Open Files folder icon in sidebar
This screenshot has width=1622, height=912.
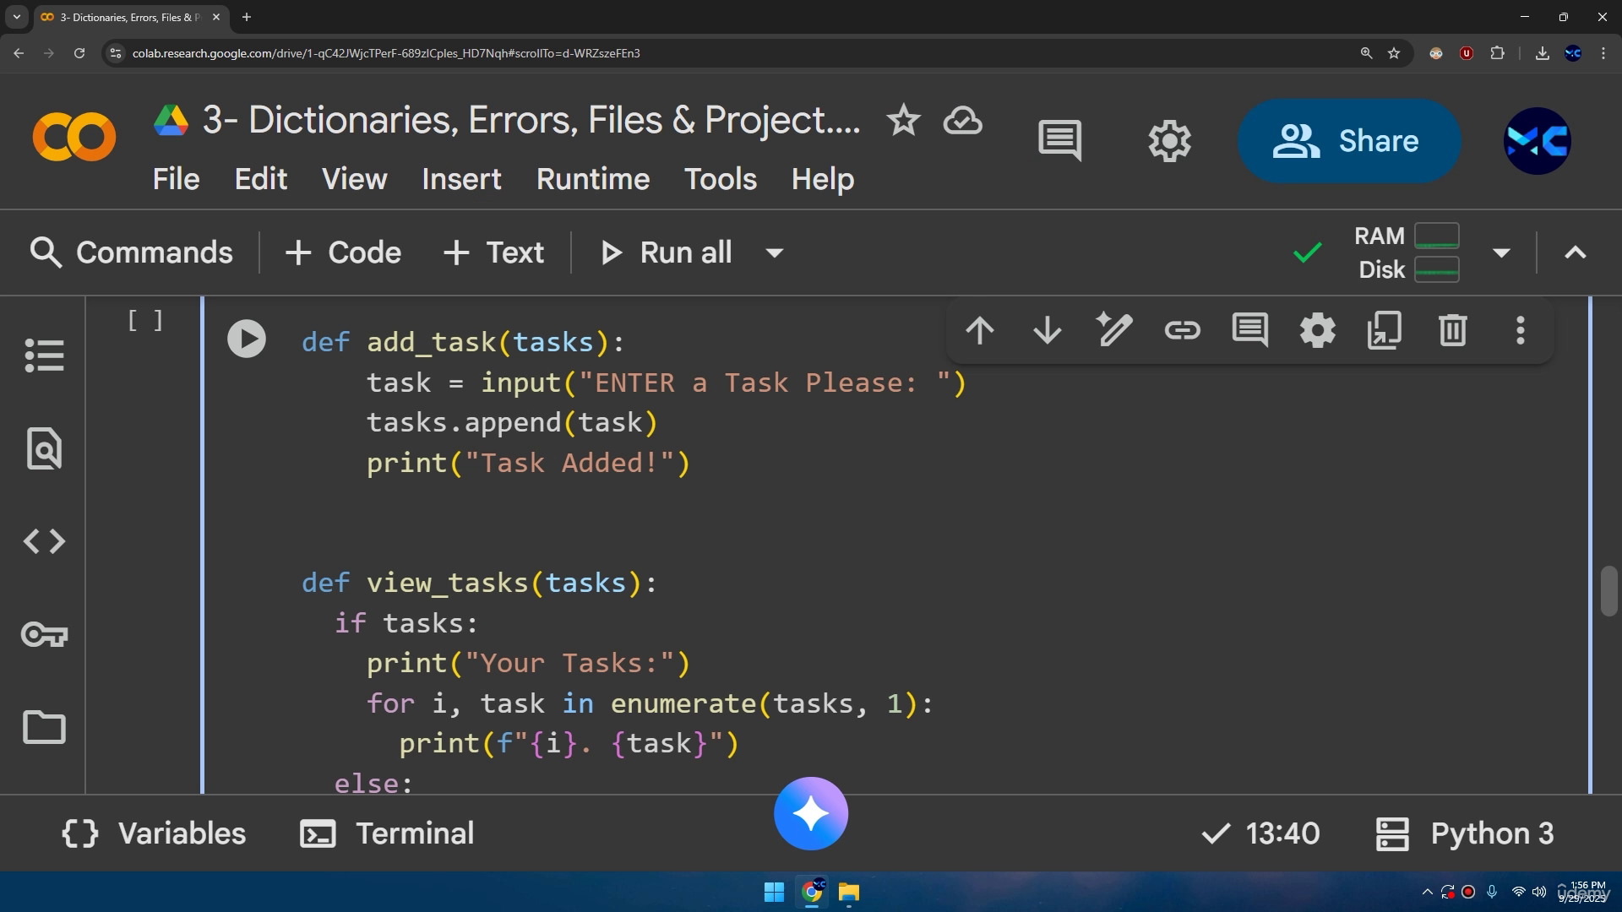(x=44, y=727)
